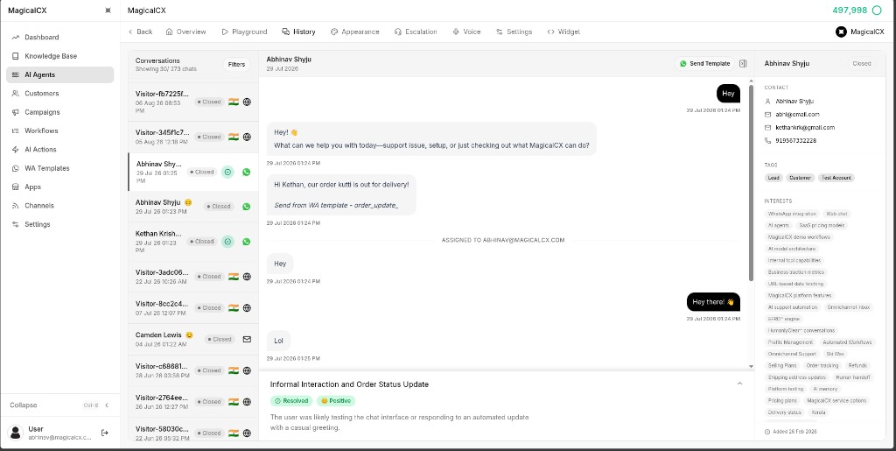Image resolution: width=896 pixels, height=451 pixels.
Task: Go Back using the back link
Action: click(140, 32)
